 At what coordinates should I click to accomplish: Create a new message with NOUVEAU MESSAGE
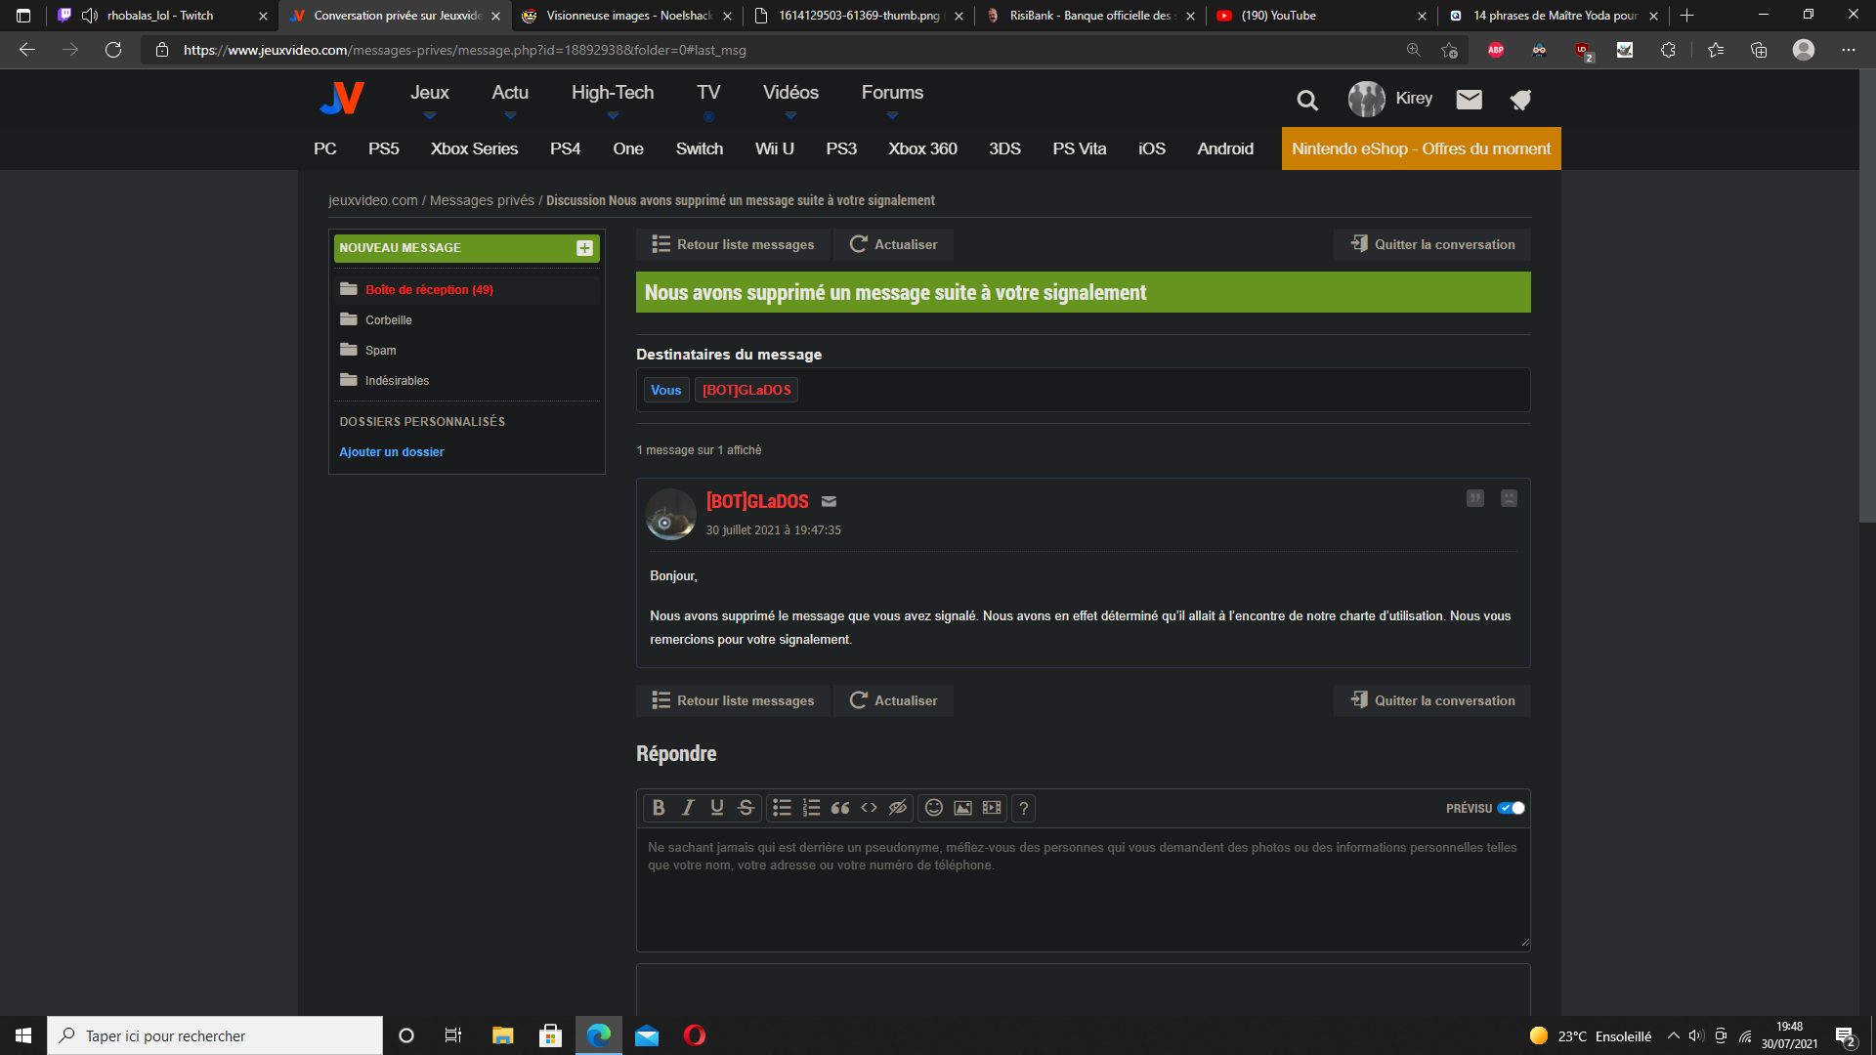[467, 248]
